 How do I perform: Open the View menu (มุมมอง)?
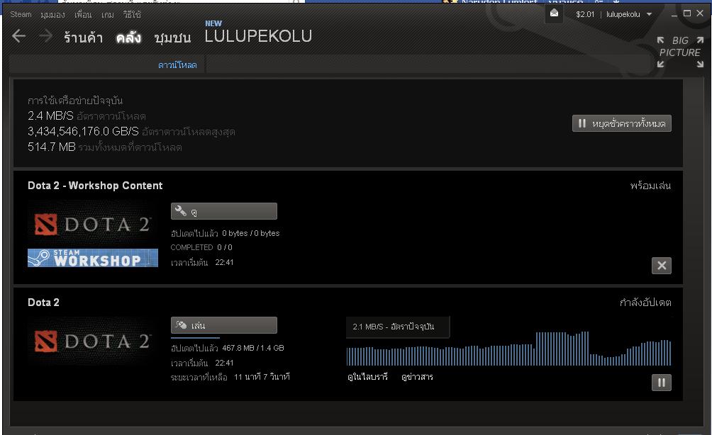[52, 14]
